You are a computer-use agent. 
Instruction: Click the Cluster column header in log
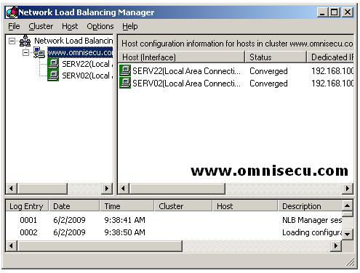click(183, 206)
